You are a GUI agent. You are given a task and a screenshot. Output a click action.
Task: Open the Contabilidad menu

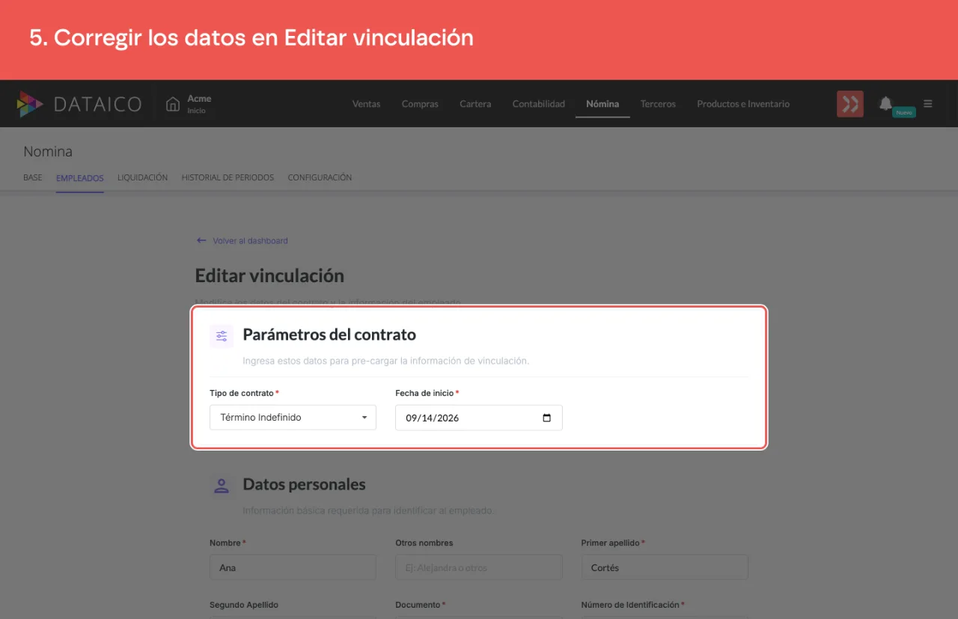pyautogui.click(x=539, y=104)
